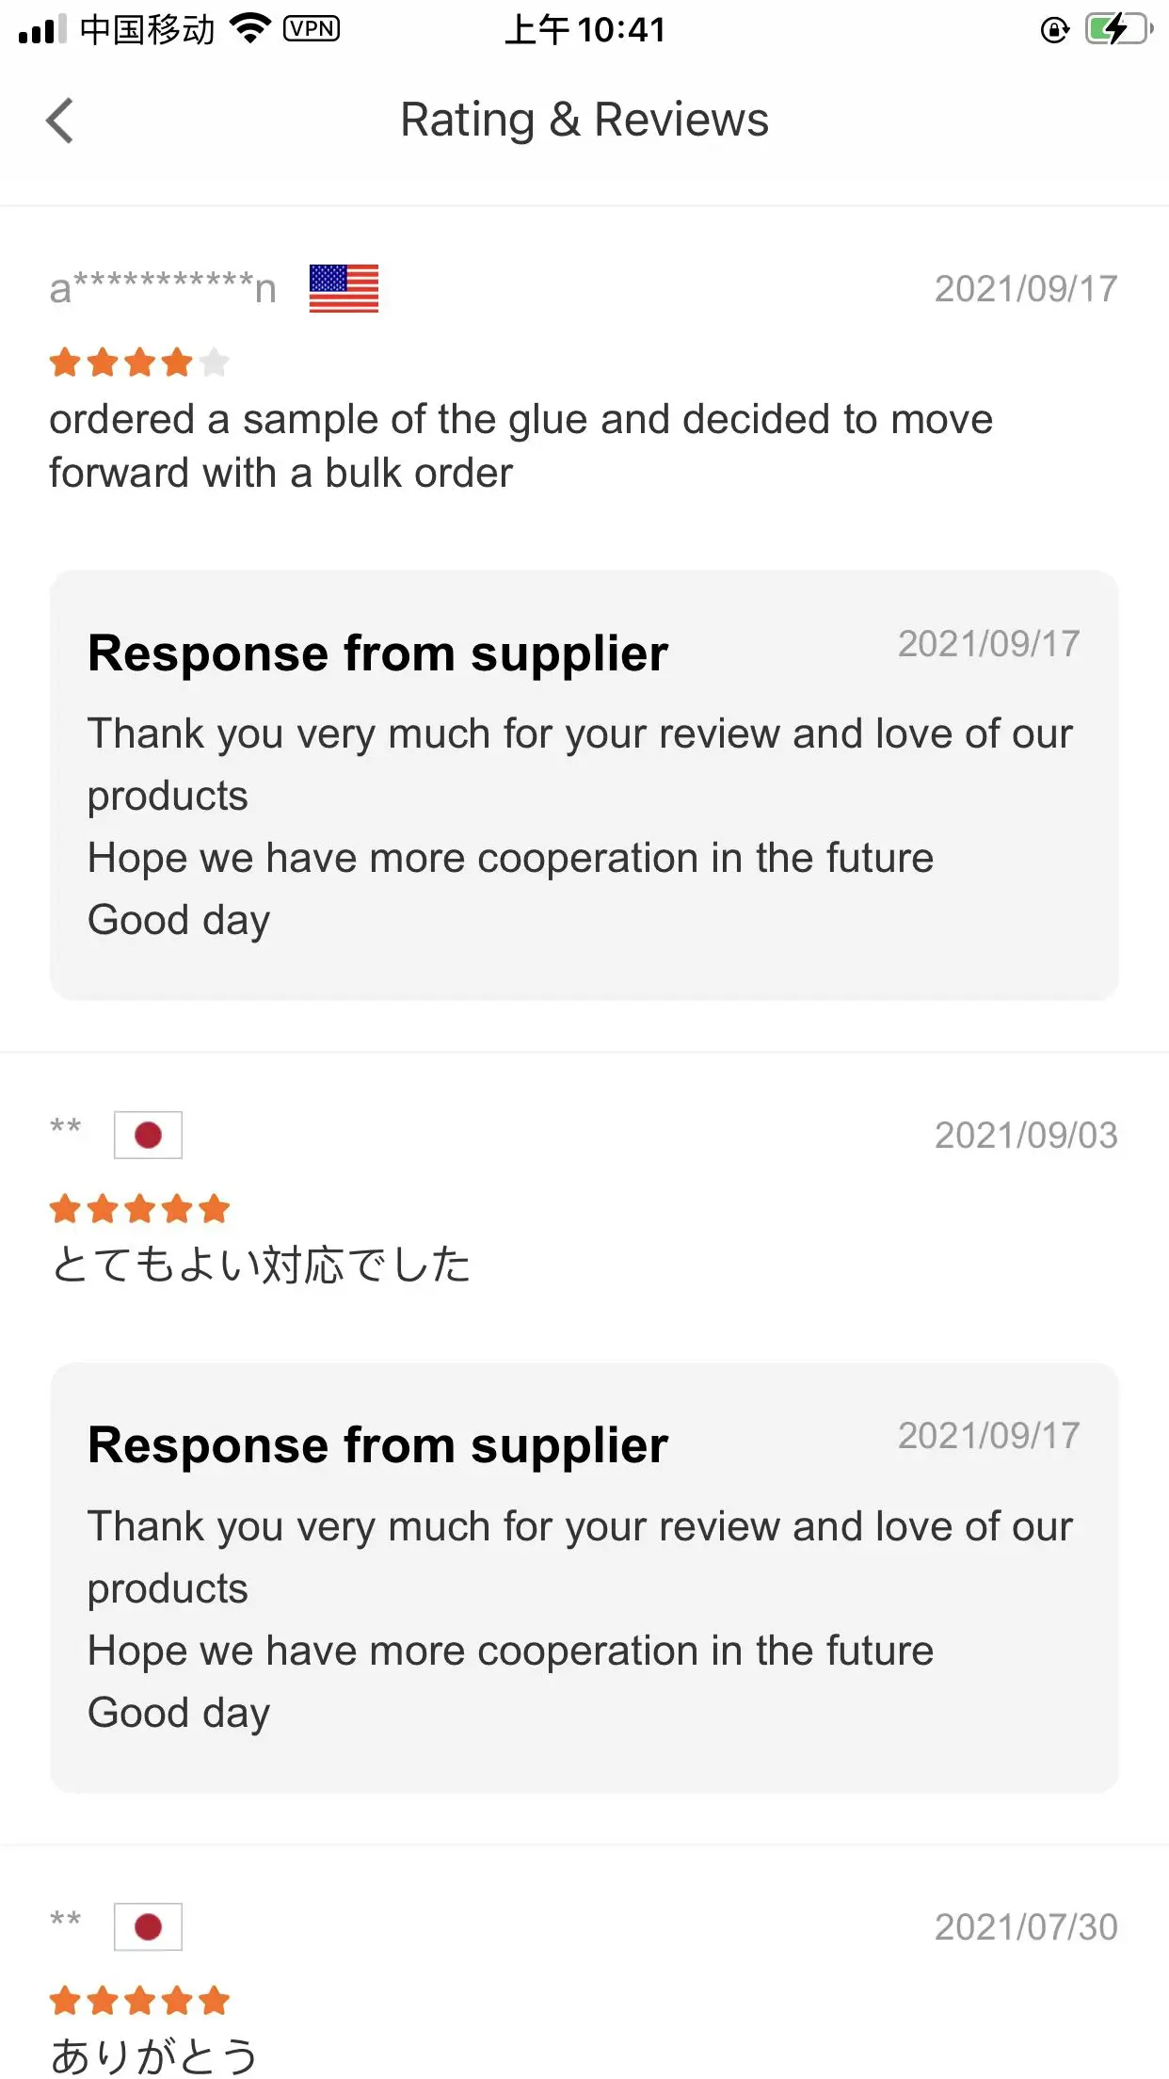Viewport: 1169px width, 2079px height.
Task: Tap the Japan flag on the 2021/07/30 review
Action: point(148,1926)
